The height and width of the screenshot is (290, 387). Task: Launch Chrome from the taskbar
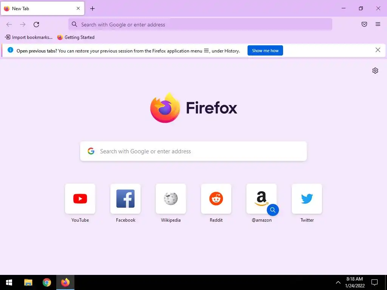(46, 282)
